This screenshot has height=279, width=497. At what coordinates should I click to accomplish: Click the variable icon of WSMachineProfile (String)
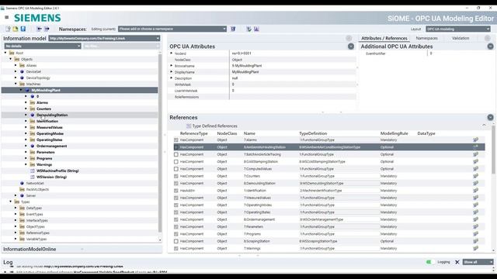pos(33,170)
